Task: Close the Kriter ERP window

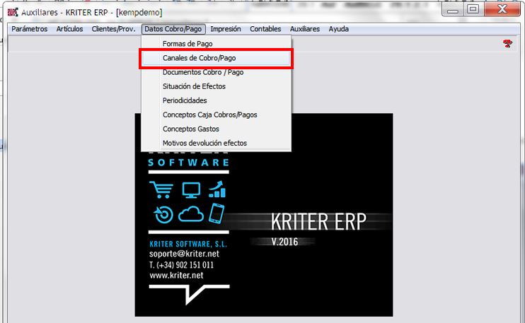Action: click(x=502, y=9)
